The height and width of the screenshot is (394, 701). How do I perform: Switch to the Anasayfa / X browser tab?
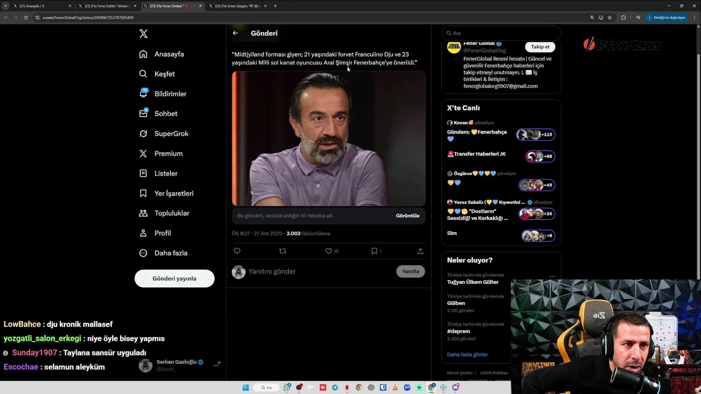42,6
